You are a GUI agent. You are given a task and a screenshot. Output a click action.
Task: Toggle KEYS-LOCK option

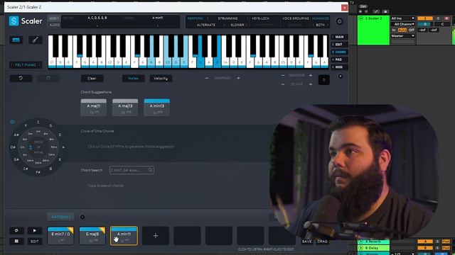point(260,18)
